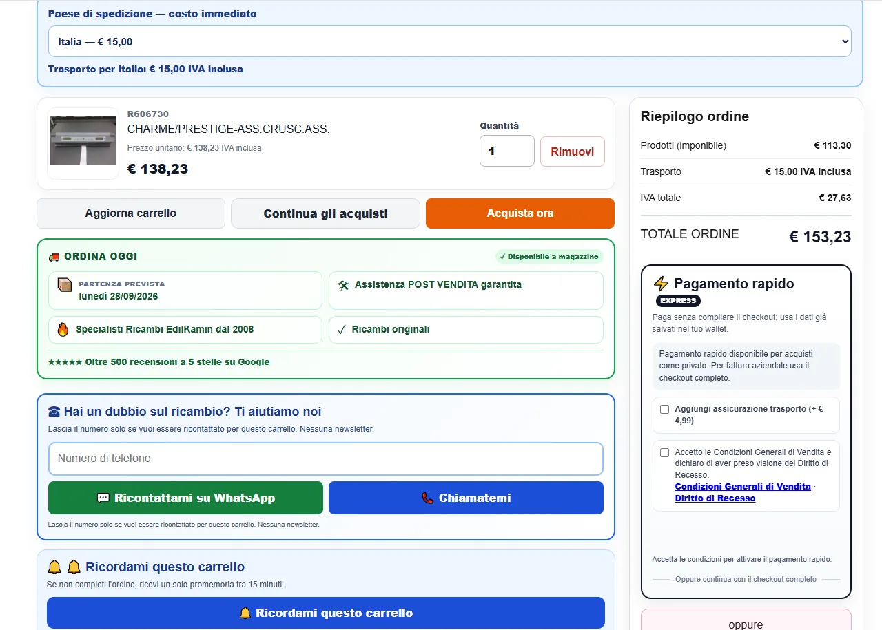Click the text Oppure continua con il checkout completo
This screenshot has width=882, height=630.
pyautogui.click(x=746, y=580)
